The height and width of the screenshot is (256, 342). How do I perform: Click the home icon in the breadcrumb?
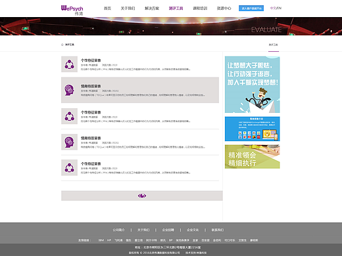click(62, 45)
